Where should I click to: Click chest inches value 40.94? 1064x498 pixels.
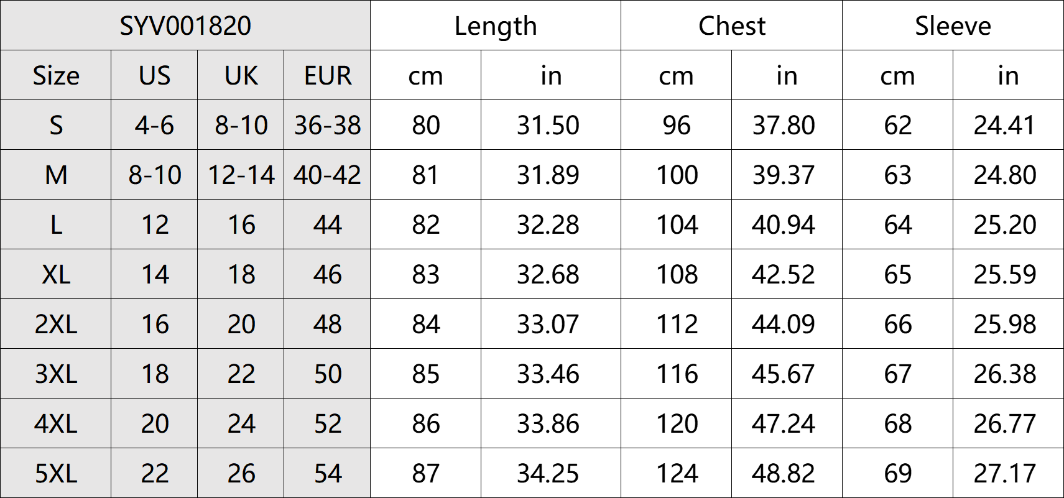tap(783, 225)
